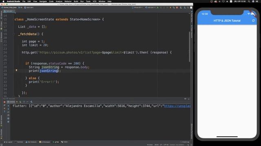Open the Apple menu
261x146 pixels.
click(x=3, y=1)
